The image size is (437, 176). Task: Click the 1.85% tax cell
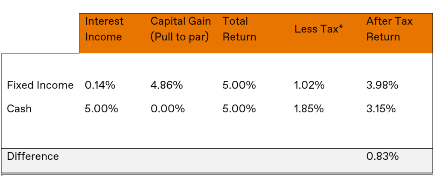pyautogui.click(x=309, y=109)
